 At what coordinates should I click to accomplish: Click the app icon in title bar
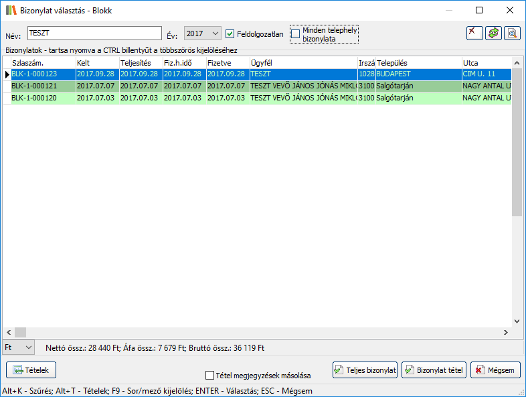pyautogui.click(x=11, y=10)
